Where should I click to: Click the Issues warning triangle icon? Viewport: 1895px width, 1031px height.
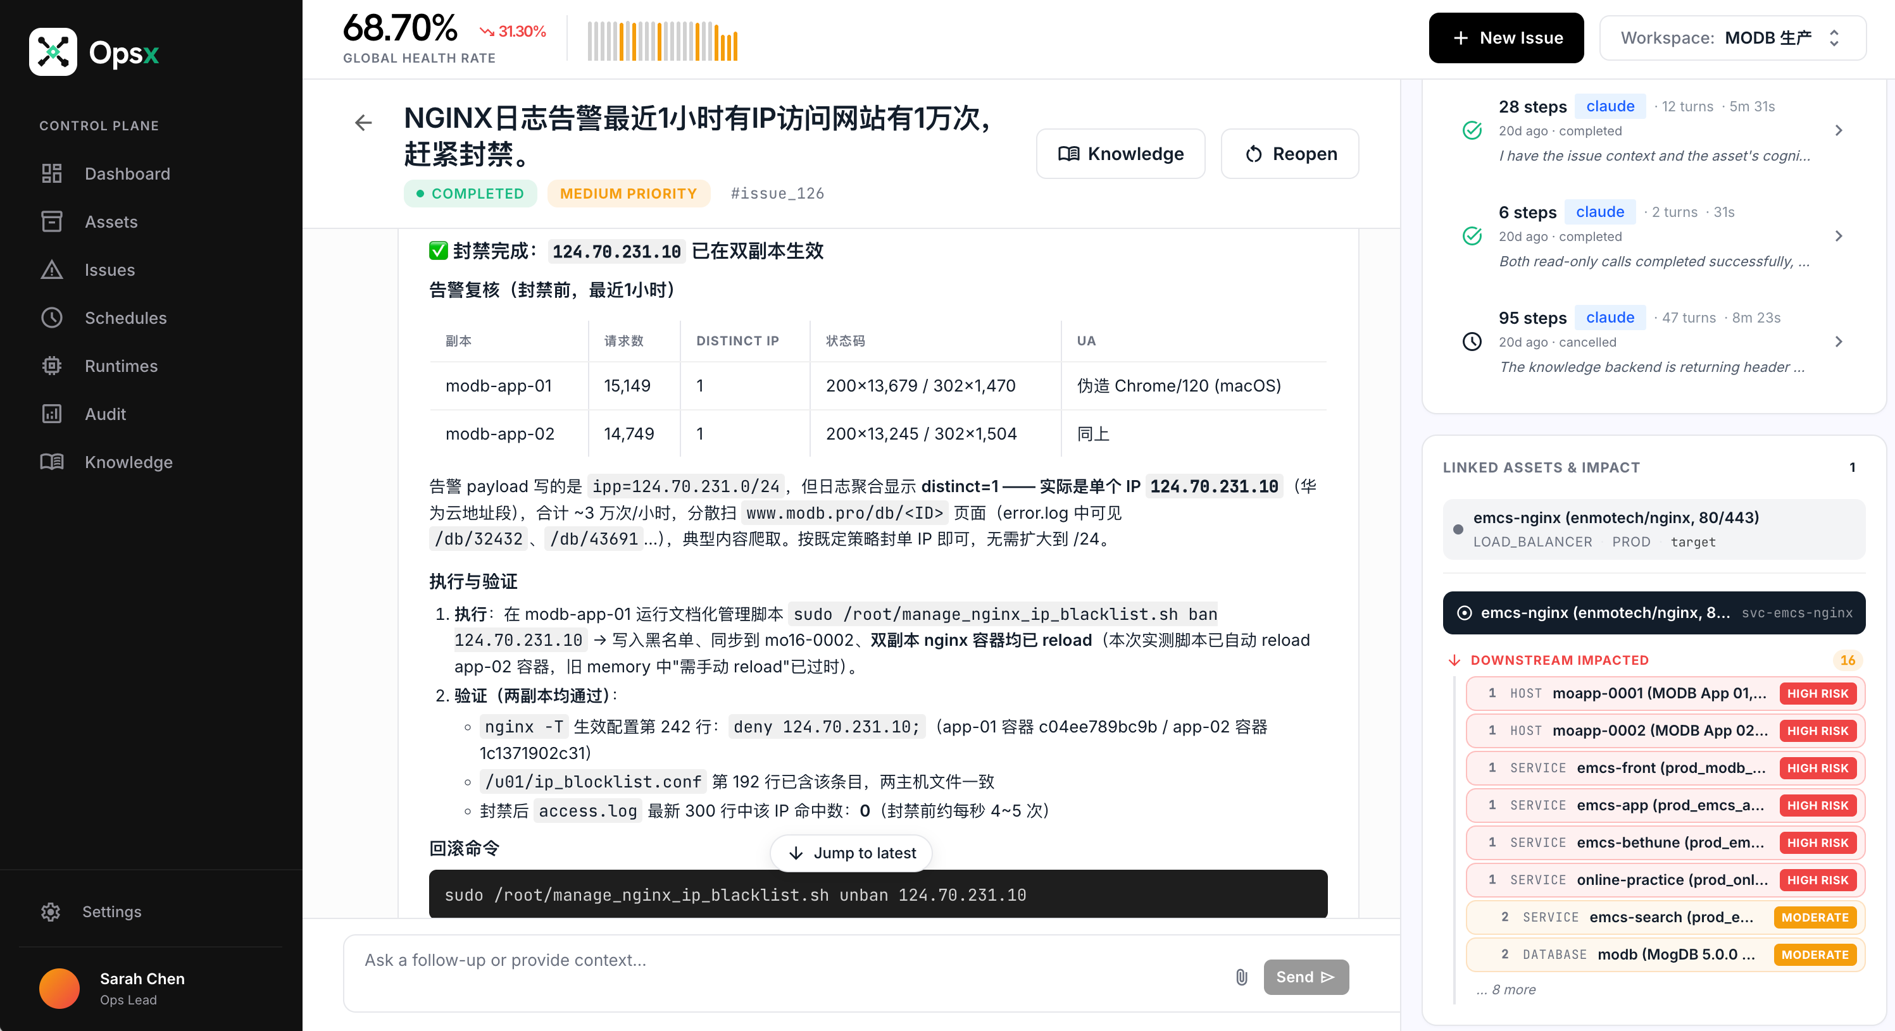click(x=51, y=270)
